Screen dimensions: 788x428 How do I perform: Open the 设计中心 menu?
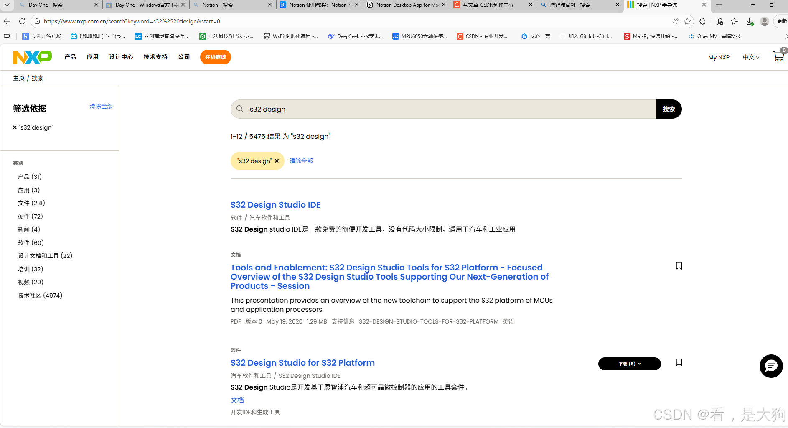pyautogui.click(x=121, y=57)
